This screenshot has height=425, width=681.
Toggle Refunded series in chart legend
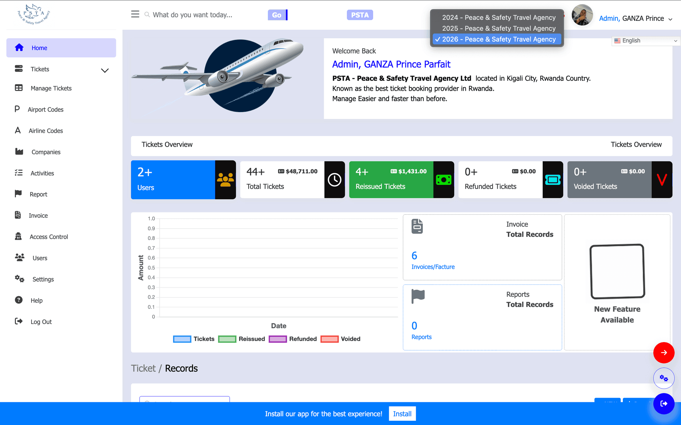(293, 339)
